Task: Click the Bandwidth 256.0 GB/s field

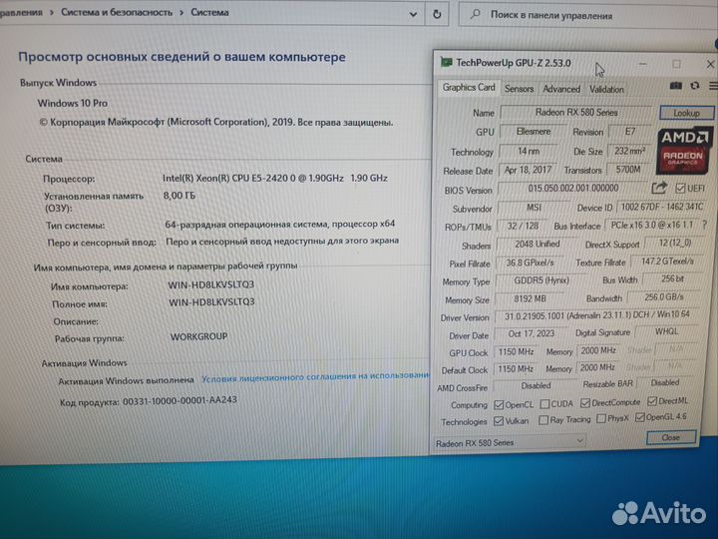Action: point(664,297)
